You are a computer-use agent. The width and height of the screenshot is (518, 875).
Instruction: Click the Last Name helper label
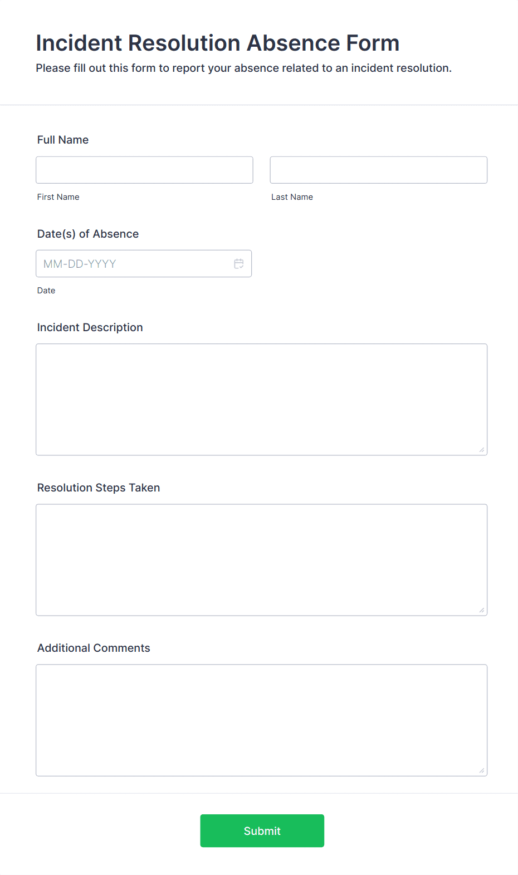point(292,196)
